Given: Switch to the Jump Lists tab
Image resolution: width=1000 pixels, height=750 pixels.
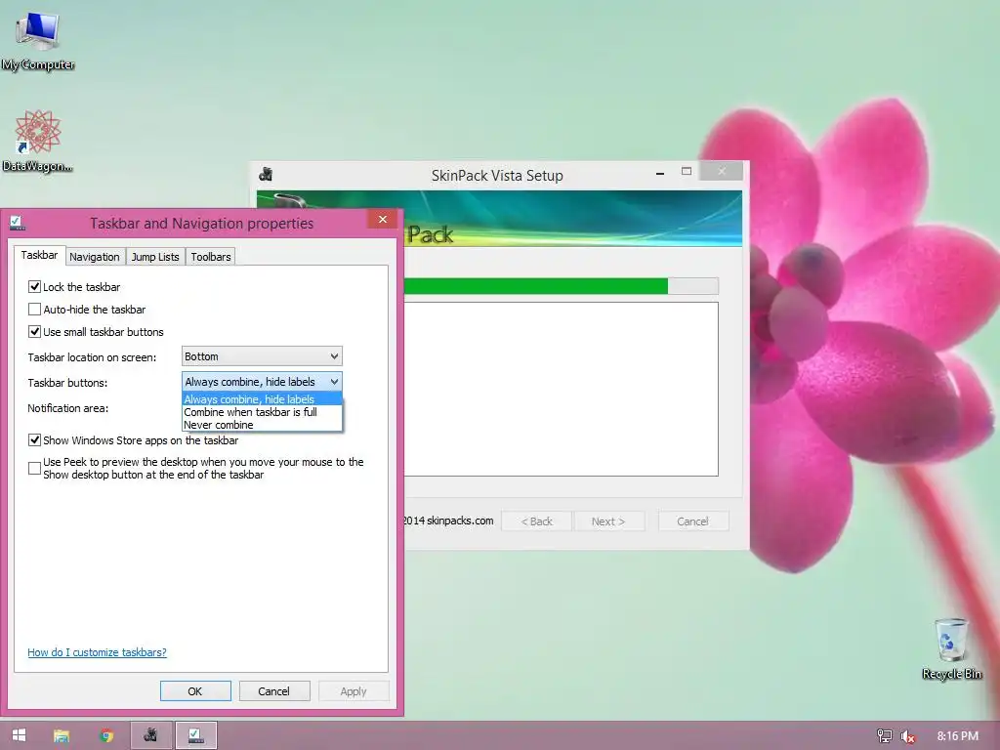Looking at the screenshot, I should [155, 257].
